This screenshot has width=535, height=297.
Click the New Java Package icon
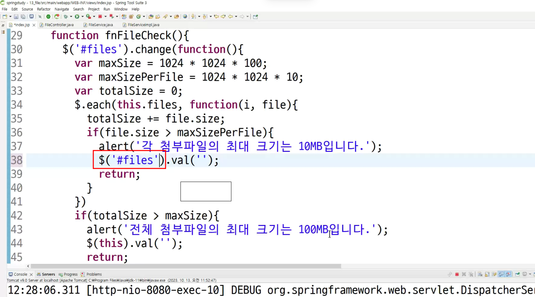point(131,16)
